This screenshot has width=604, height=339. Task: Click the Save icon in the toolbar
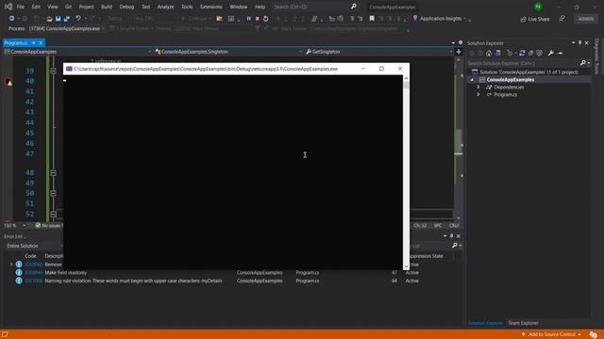tap(58, 19)
